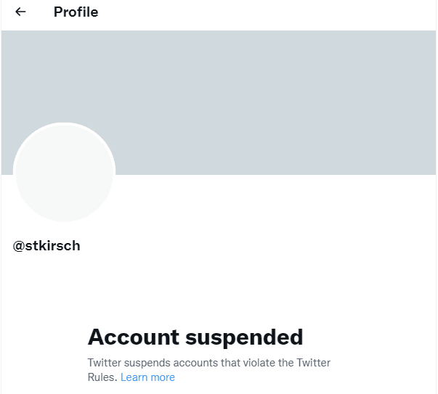Click the back arrow icon
Screen dimensions: 438x394
coord(20,12)
